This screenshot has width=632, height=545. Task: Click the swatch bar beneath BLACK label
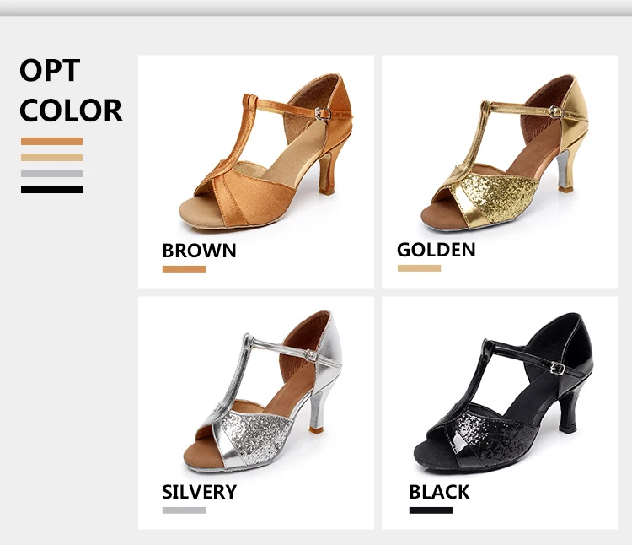pos(431,510)
